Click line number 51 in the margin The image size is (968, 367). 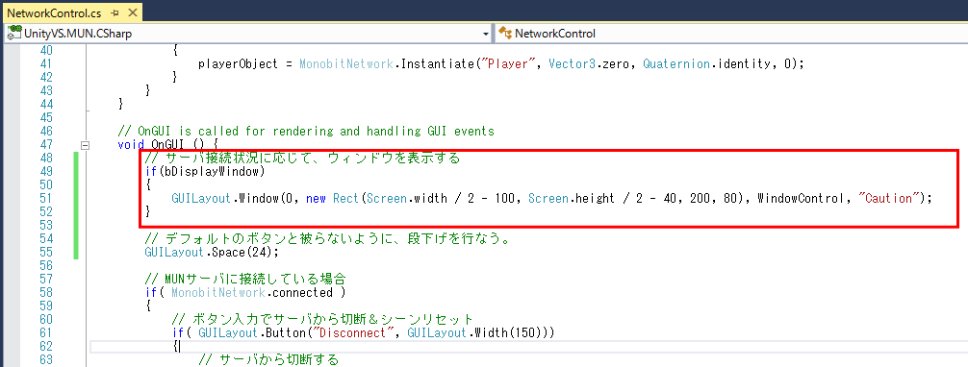[x=45, y=199]
